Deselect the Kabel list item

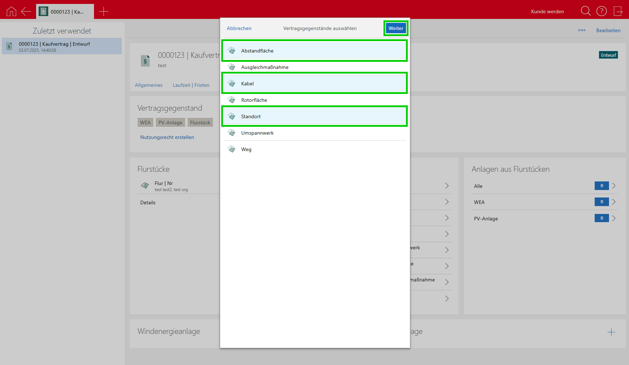tap(314, 84)
